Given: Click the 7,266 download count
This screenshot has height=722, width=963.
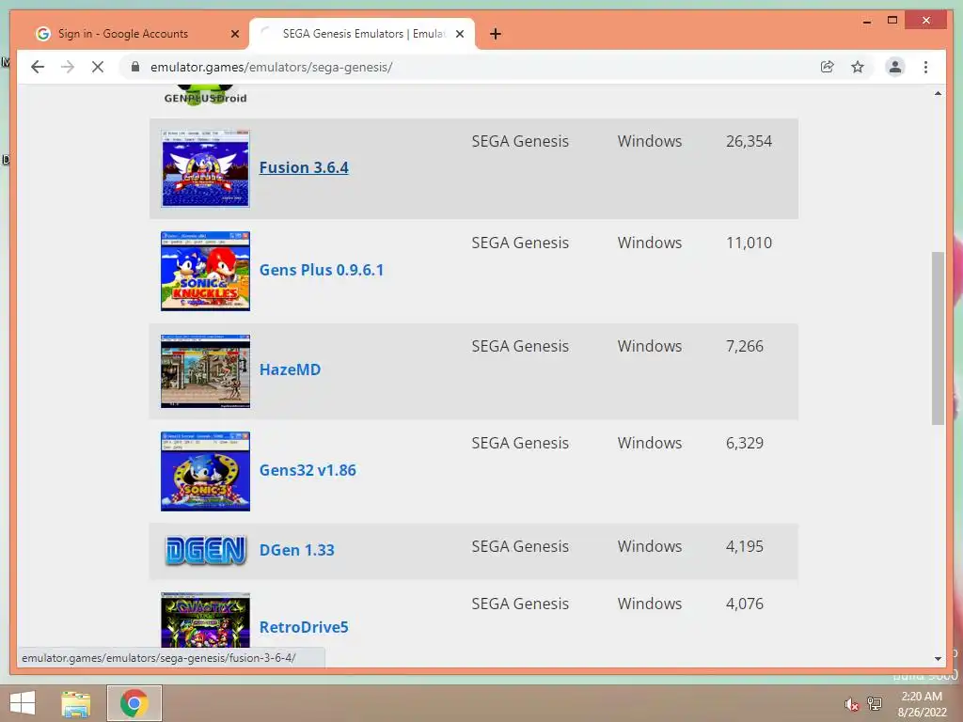Looking at the screenshot, I should click(745, 346).
